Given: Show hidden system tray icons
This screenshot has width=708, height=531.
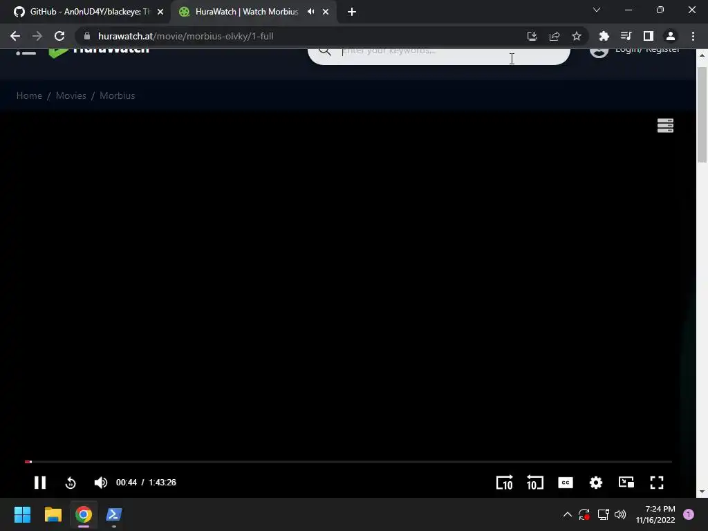Looking at the screenshot, I should coord(568,514).
